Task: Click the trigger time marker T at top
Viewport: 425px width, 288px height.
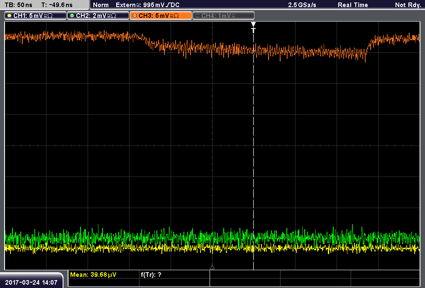Action: (x=254, y=28)
